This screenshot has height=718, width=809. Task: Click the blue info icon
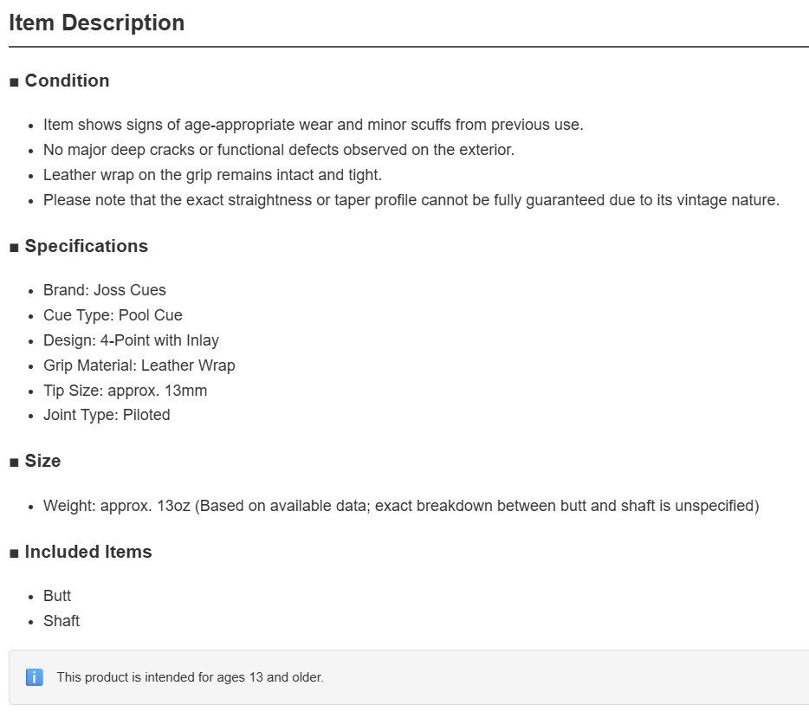(35, 677)
